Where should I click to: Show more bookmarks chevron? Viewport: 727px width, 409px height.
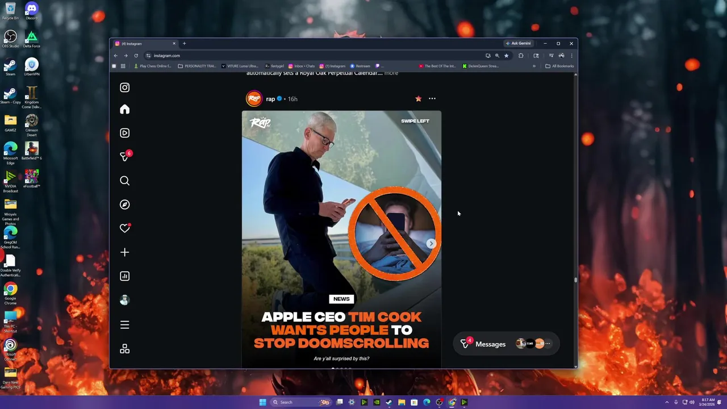[534, 66]
